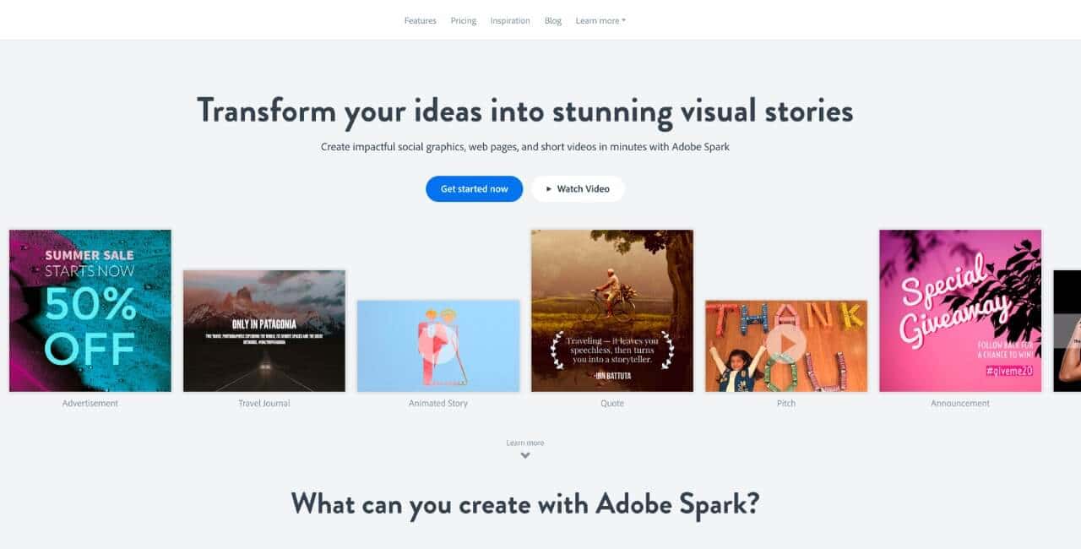The image size is (1081, 549).
Task: Go to Pricing in the navigation
Action: point(463,20)
